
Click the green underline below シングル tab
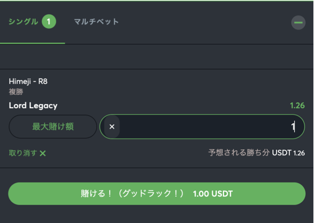(32, 43)
